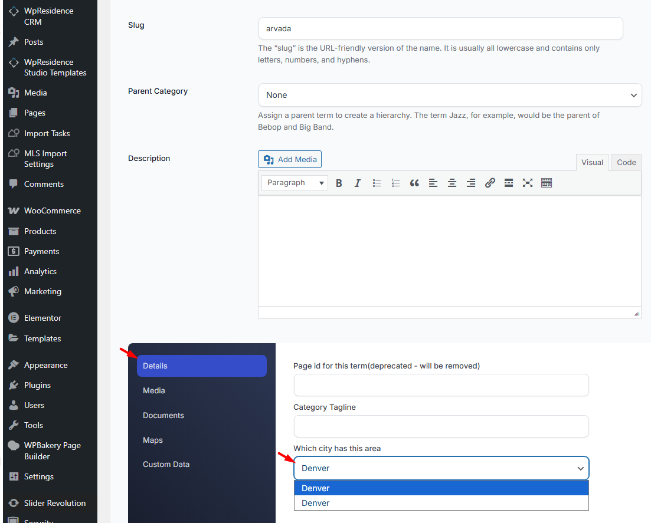651x523 pixels.
Task: Click the Add Media button
Action: [290, 159]
